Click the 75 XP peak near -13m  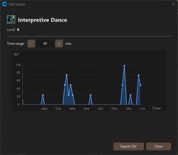(x=139, y=75)
